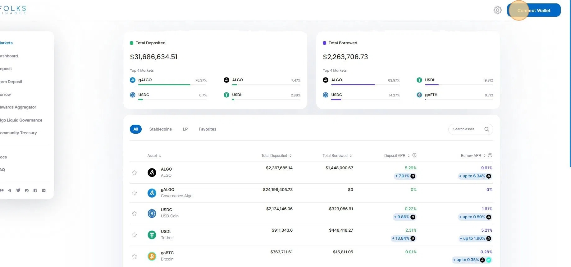Open the Telegram link in sidebar
The height and width of the screenshot is (267, 571).
(10, 190)
